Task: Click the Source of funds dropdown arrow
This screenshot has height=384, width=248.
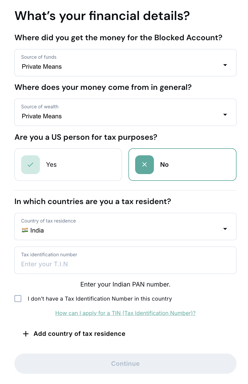Action: click(225, 65)
